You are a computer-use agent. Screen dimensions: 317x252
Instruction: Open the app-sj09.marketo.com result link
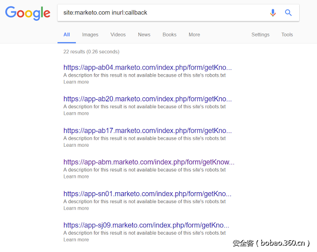pyautogui.click(x=148, y=225)
